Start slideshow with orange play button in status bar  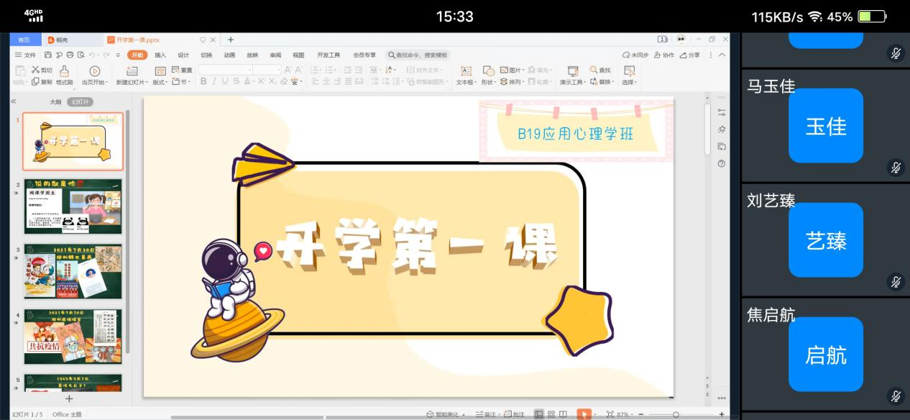click(x=584, y=414)
